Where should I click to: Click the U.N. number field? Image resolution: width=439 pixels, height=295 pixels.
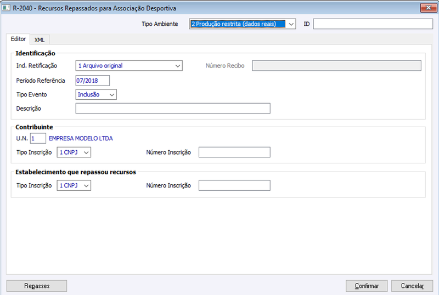[x=38, y=138]
